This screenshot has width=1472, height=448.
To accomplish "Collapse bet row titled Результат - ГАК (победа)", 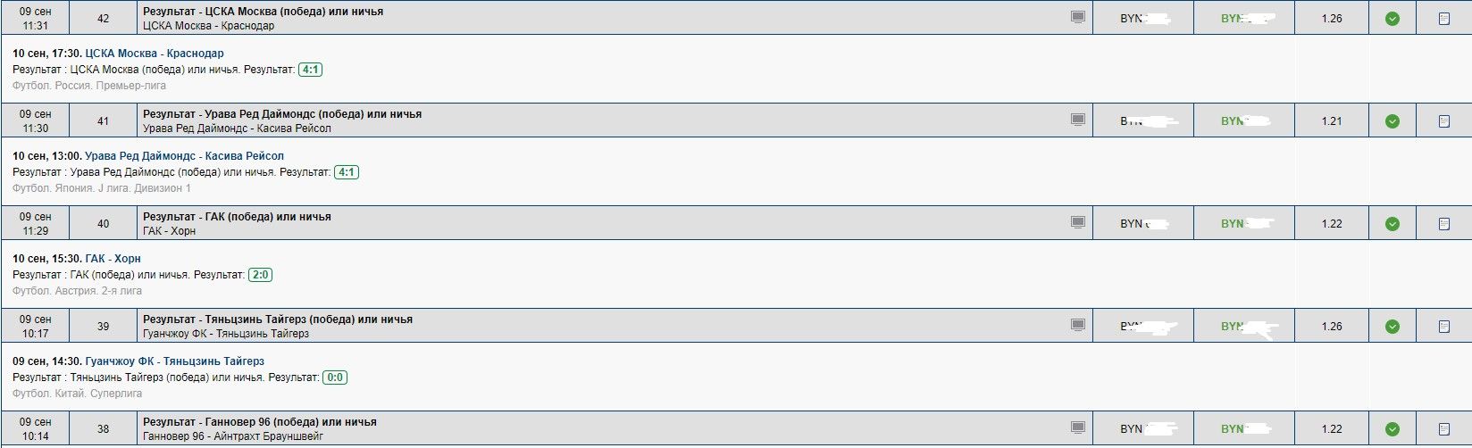I will tap(237, 217).
